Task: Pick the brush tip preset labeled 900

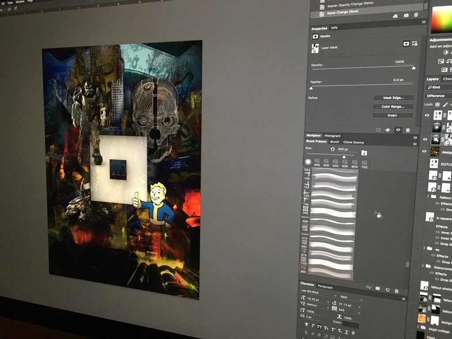Action: pos(354,164)
